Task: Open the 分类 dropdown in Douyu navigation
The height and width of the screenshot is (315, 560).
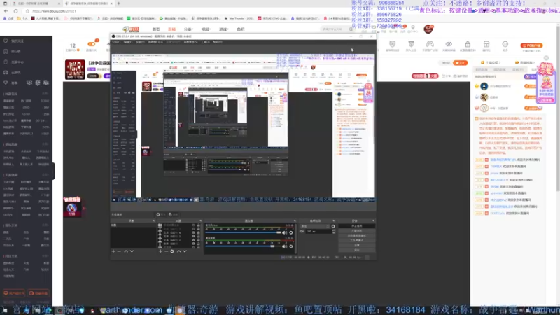Action: coord(188,29)
